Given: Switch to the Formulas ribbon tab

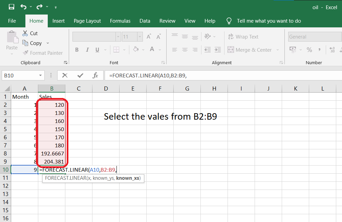Looking at the screenshot, I should point(120,21).
